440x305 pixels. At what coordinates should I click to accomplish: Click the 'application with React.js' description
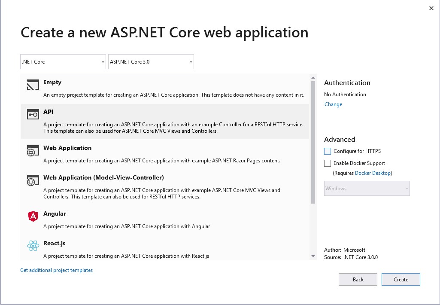(x=126, y=256)
